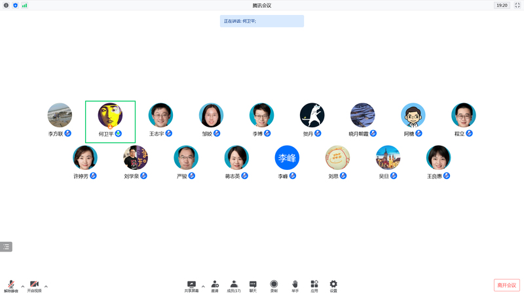Toggle microphone with 解除静音 button

point(11,285)
